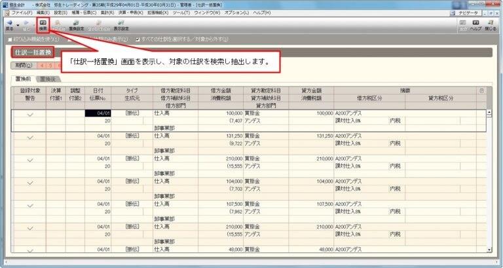Toggle すべての仕訳を選択する／対象から外す checkbox

point(138,39)
